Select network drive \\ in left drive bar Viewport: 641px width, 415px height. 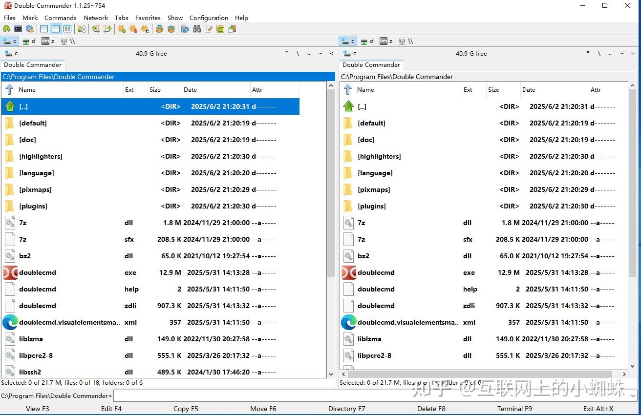coord(67,41)
